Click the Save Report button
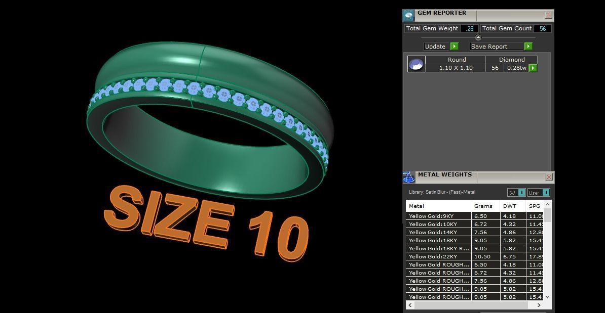The height and width of the screenshot is (313, 605). coord(497,46)
